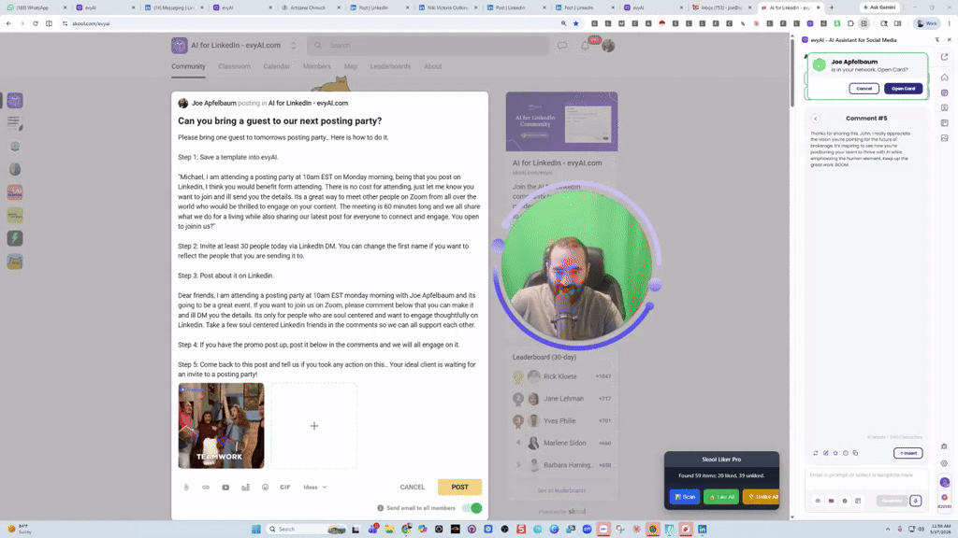Click Scan in Skool Liker Pro

pos(684,497)
